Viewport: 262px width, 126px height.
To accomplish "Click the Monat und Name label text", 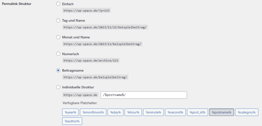I will (76, 37).
